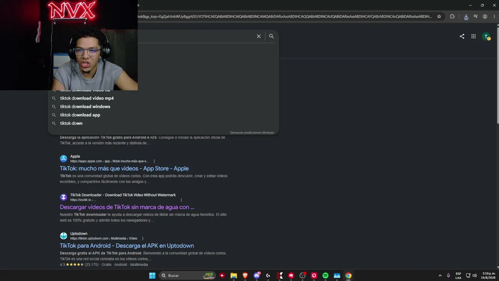499x281 pixels.
Task: Open the Chrome profile icon
Action: pos(485,16)
